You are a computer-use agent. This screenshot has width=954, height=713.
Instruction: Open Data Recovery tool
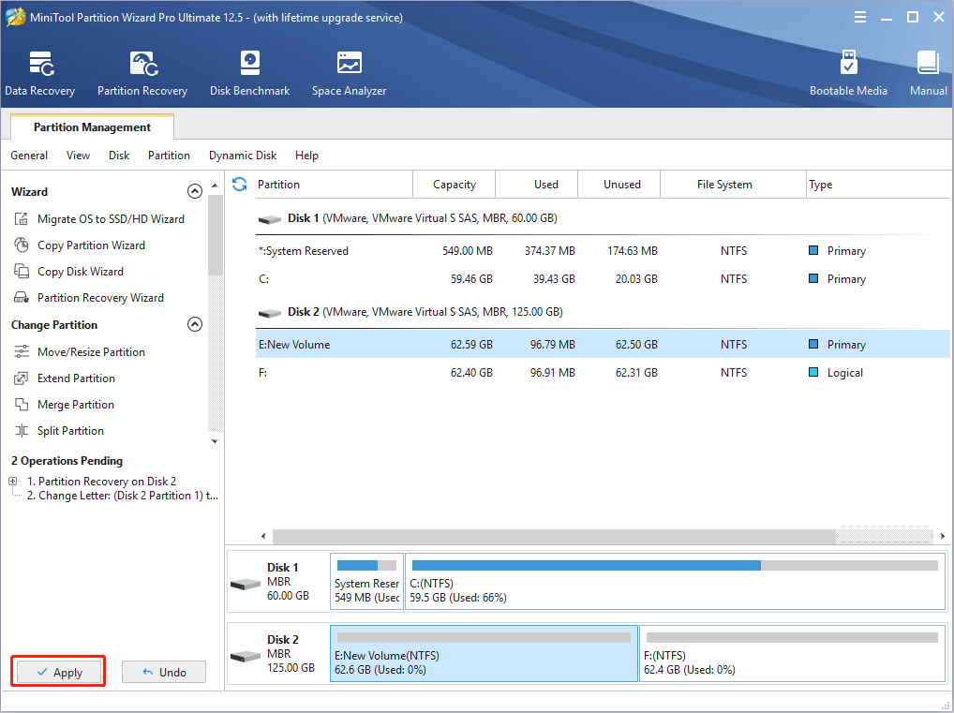click(40, 74)
